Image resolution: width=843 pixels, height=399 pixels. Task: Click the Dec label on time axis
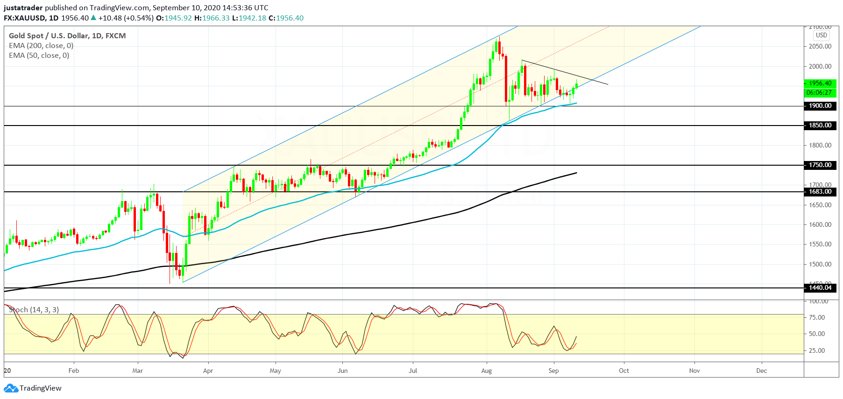pos(762,371)
